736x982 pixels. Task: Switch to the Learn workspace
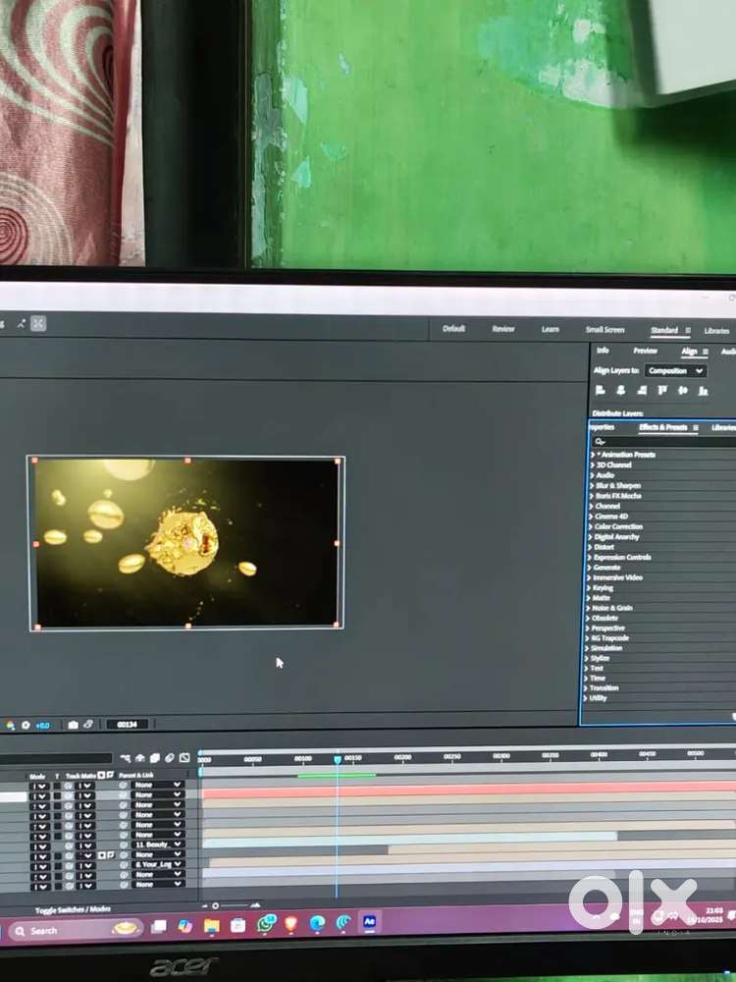click(551, 329)
